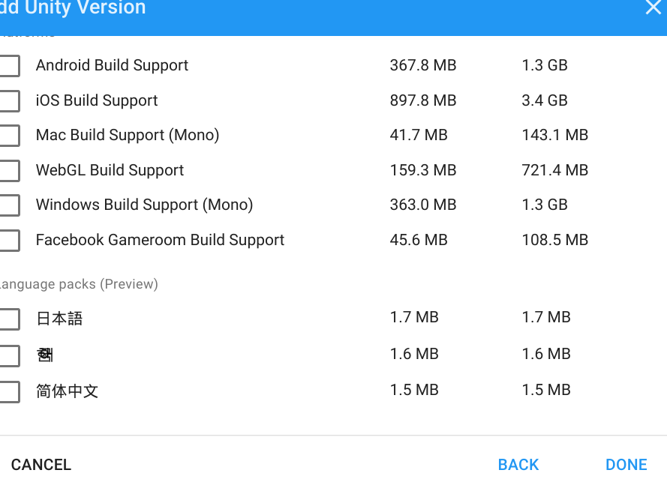667x500 pixels.
Task: Go back with the BACK button
Action: click(518, 465)
